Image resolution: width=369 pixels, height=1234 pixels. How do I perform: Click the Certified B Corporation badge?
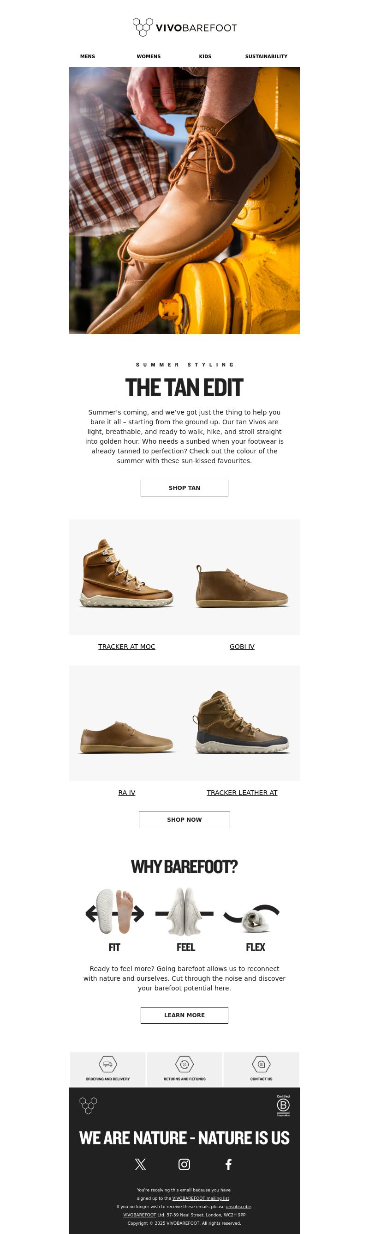[x=284, y=1106]
